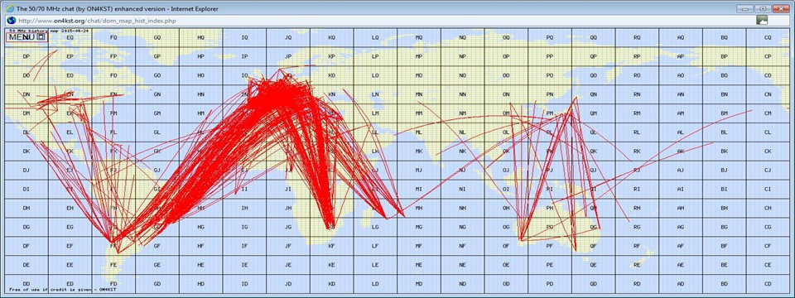795x298 pixels.
Task: Click grid square KG over southern Africa
Action: [331, 227]
